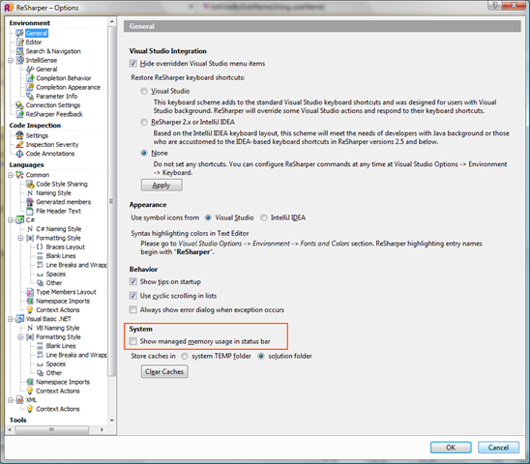530x464 pixels.
Task: Click the Code Annotations icon
Action: click(20, 154)
